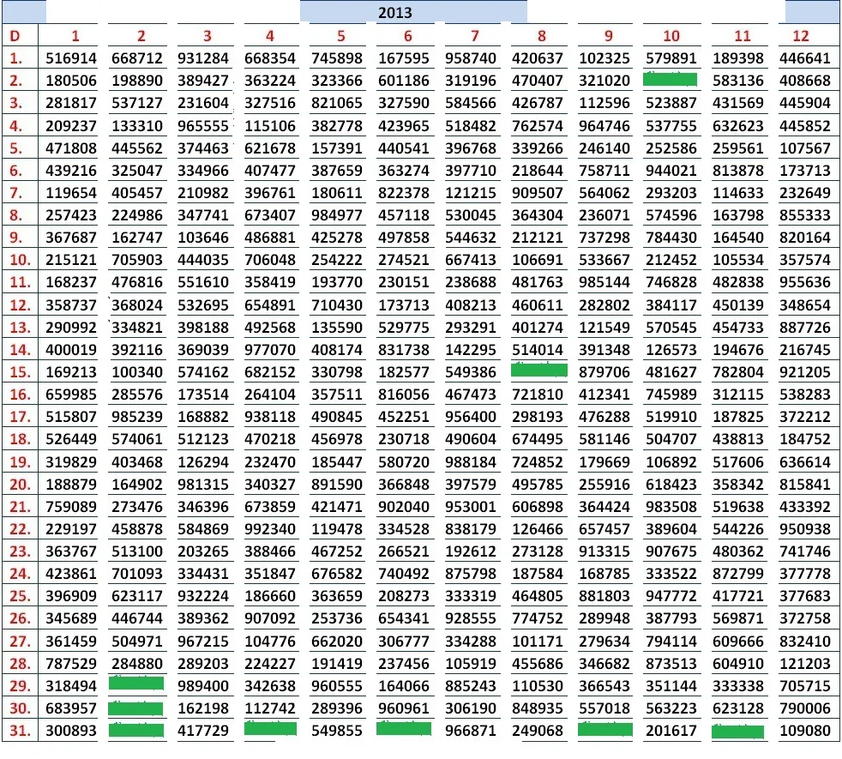Select the cell with value 822378

tap(404, 192)
